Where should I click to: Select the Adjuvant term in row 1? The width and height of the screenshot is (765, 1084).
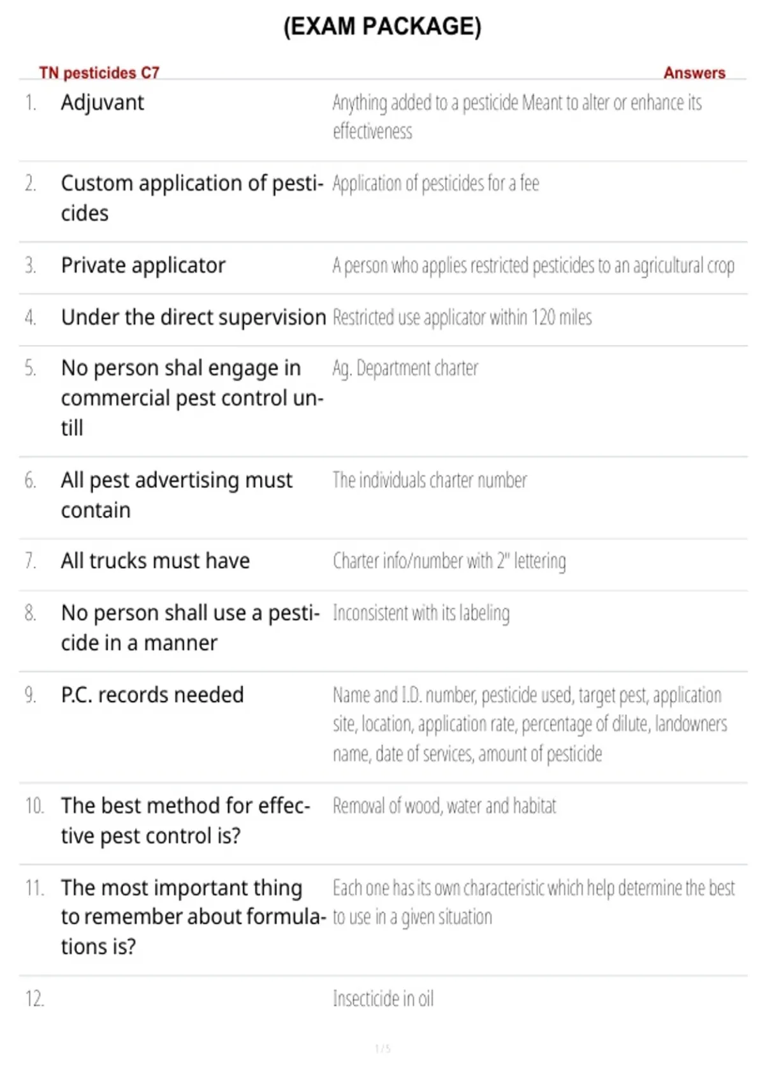[103, 103]
